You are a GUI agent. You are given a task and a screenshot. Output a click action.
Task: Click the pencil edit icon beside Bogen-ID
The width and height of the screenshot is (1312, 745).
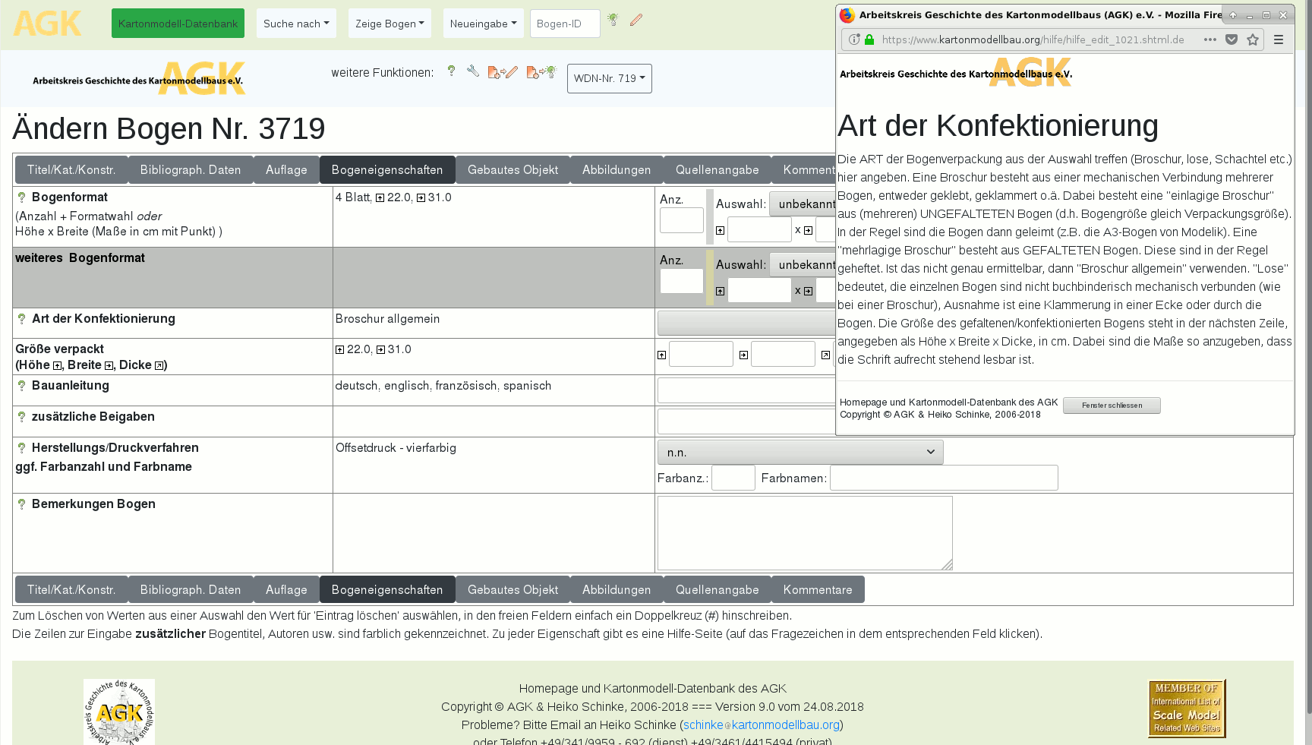click(x=636, y=20)
